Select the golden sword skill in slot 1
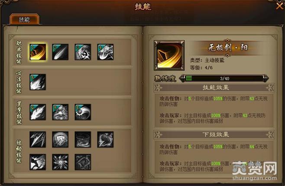 (x=38, y=52)
